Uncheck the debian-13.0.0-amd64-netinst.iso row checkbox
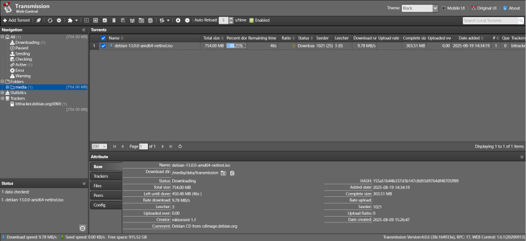Viewport: 526px width, 241px height. (x=103, y=45)
